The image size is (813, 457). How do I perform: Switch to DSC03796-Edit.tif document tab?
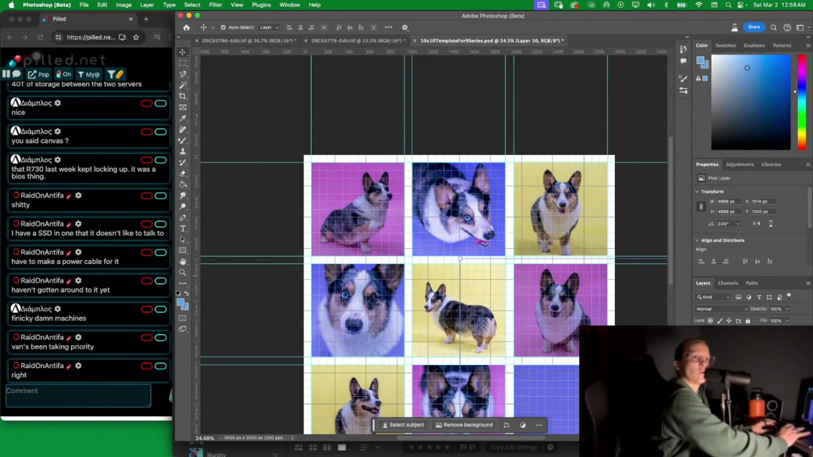(249, 41)
